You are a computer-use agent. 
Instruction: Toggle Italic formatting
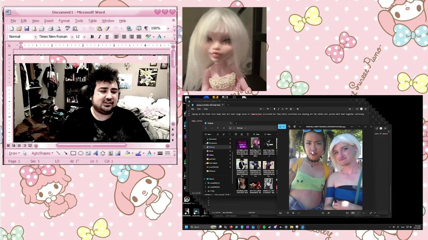click(x=99, y=37)
